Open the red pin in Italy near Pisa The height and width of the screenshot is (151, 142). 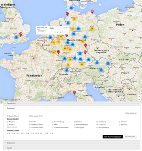coord(75,93)
